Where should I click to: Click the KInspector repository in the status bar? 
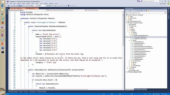pos(156,94)
